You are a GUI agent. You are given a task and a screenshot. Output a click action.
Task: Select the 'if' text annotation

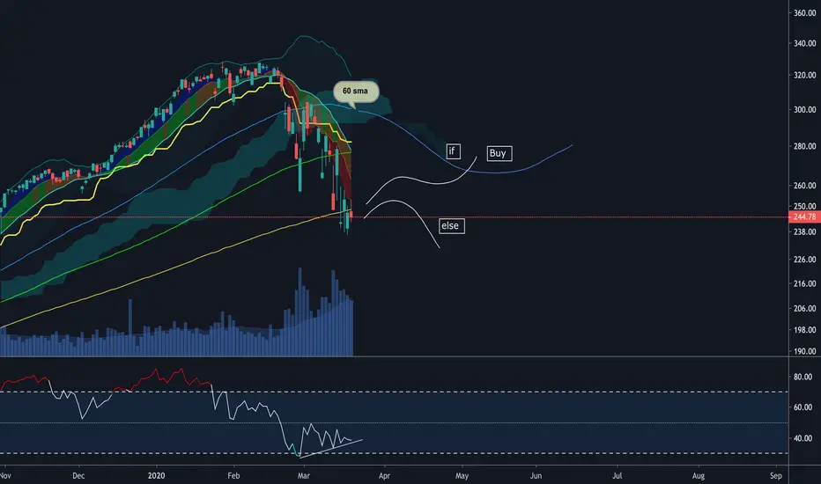click(x=453, y=151)
